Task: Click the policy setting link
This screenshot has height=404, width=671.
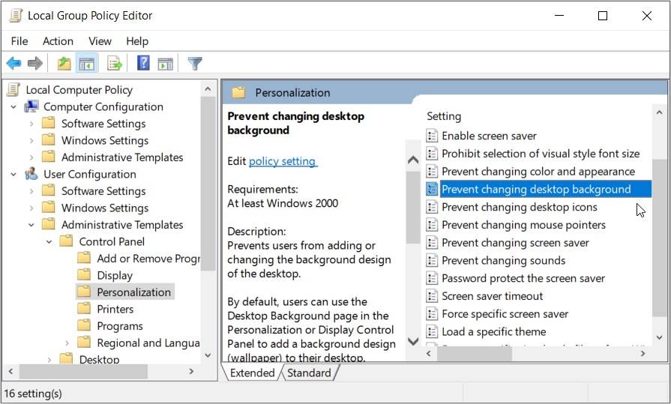Action: click(x=283, y=161)
